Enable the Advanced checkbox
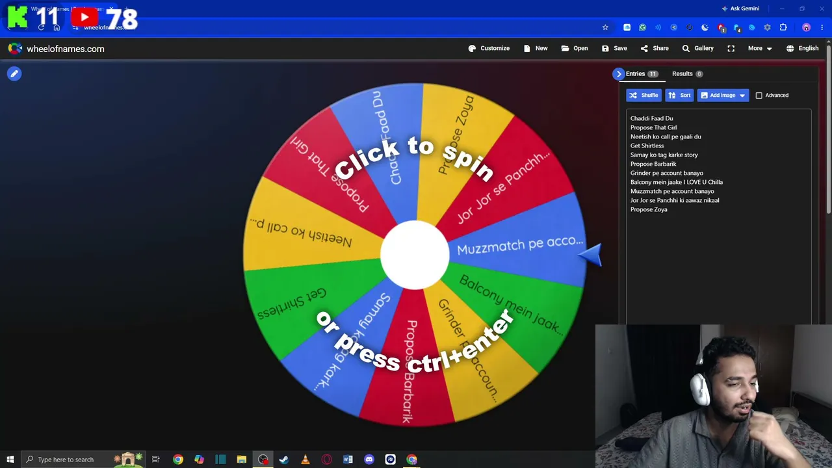 click(x=759, y=96)
